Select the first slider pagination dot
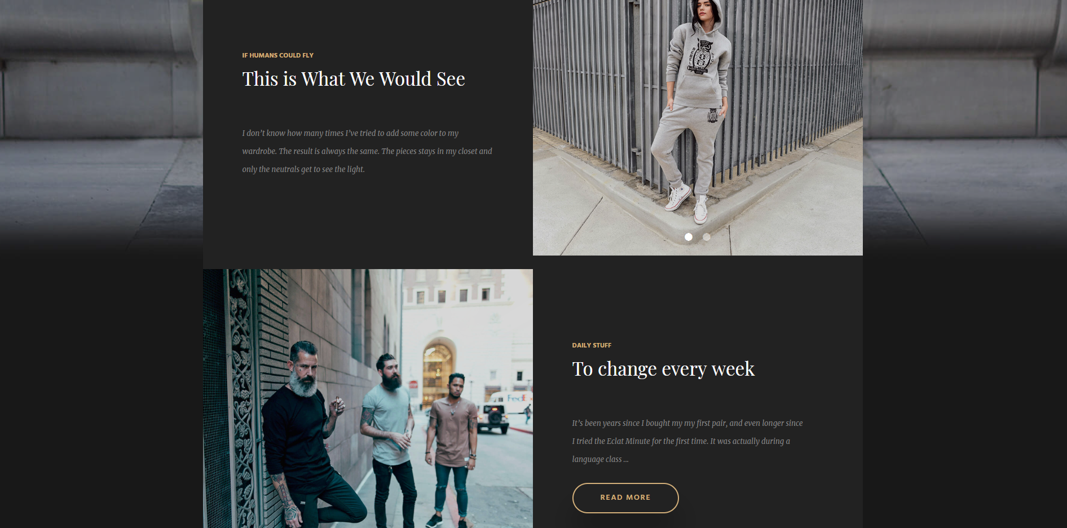The height and width of the screenshot is (528, 1067). (x=689, y=237)
